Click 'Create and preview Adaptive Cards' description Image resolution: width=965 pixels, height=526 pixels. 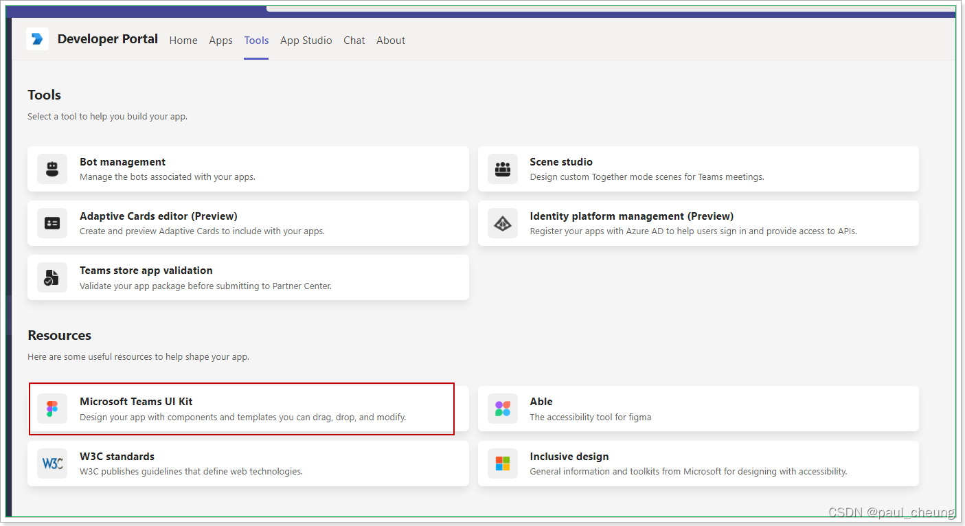click(202, 231)
